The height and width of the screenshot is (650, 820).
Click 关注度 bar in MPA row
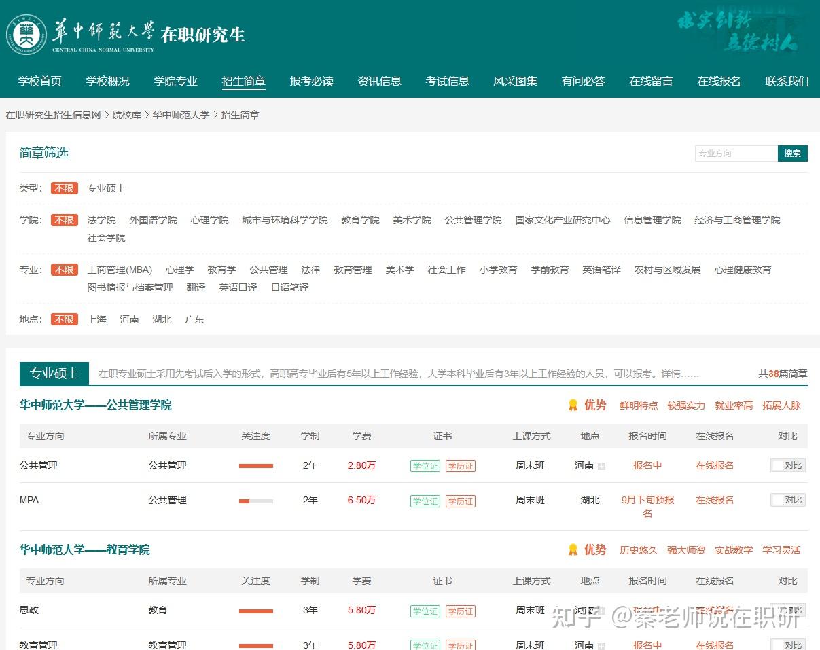[x=256, y=501]
